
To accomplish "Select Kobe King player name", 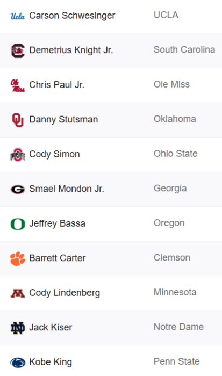I will [x=51, y=362].
